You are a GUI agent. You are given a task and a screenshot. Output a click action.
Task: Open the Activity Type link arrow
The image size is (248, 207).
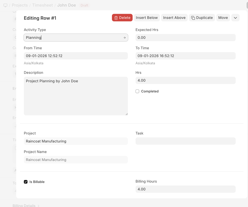point(124,38)
